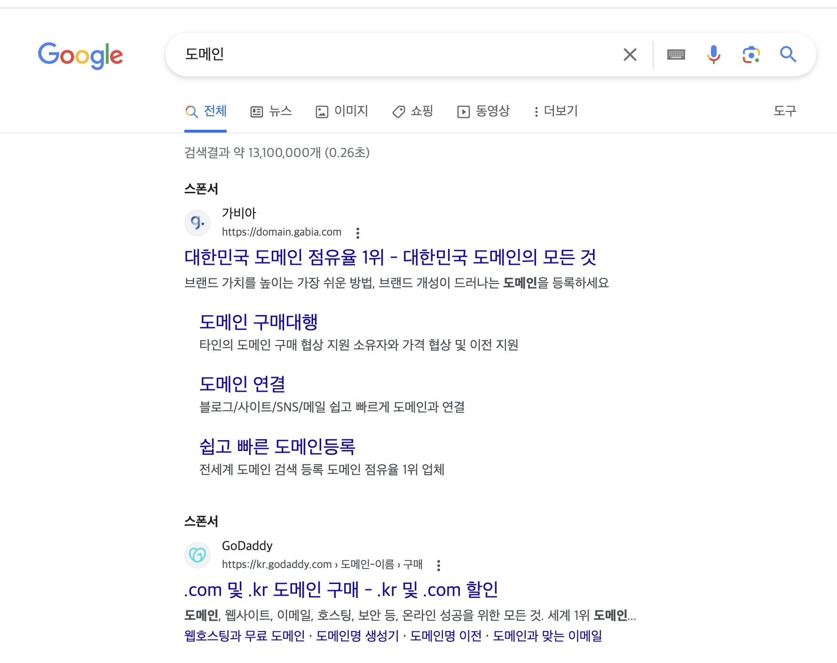
Task: Click the 가비아 site name
Action: point(239,213)
